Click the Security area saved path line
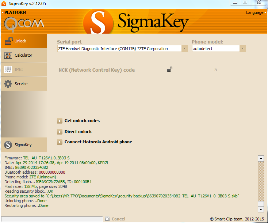The height and width of the screenshot is (223, 268). 122,196
